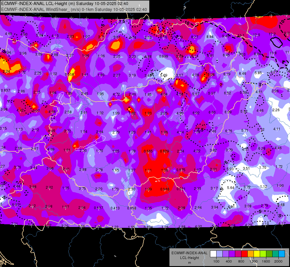Click the grid value '5.93'
This screenshot has width=290, height=267.
tap(230, 169)
